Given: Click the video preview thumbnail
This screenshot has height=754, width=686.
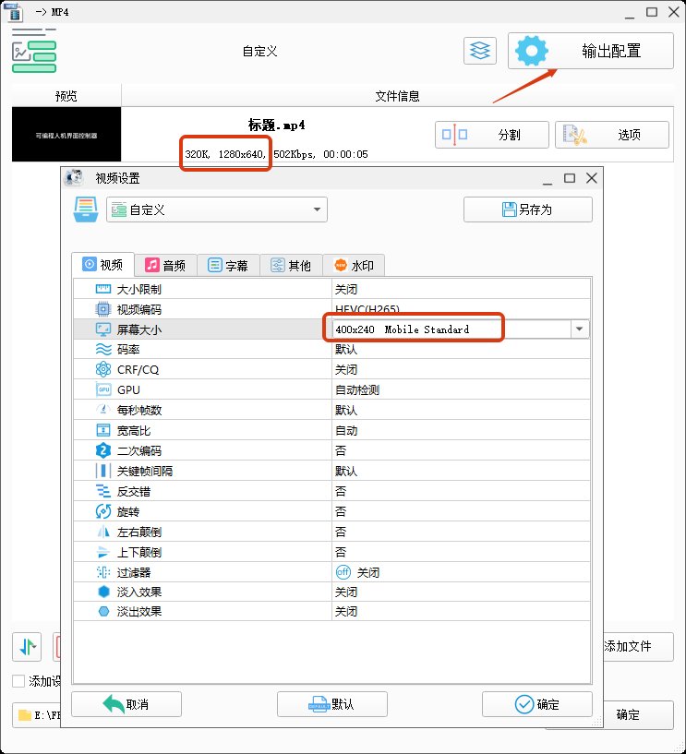Looking at the screenshot, I should coord(66,134).
